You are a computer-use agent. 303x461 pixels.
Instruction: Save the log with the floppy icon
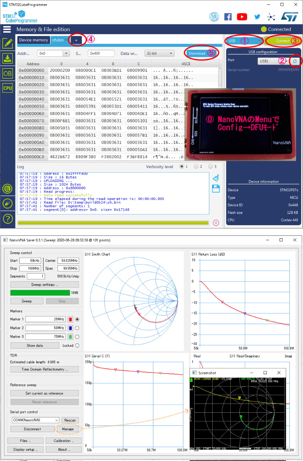tap(216, 189)
